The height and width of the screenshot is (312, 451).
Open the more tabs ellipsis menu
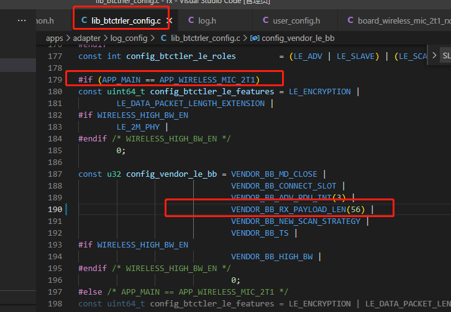(22, 20)
